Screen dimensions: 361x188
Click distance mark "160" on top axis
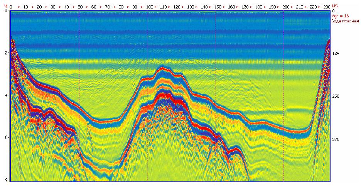(x=231, y=7)
